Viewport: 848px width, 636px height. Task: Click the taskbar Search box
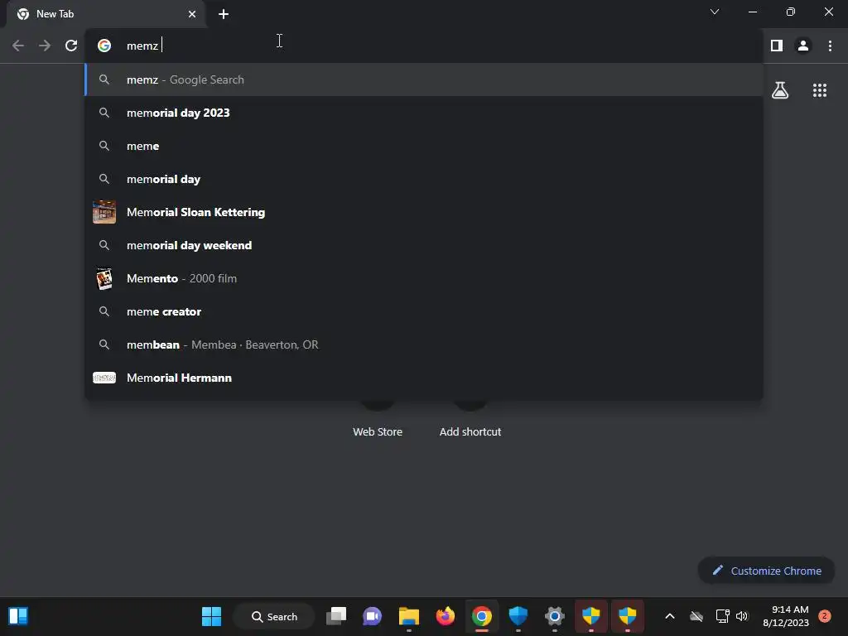[x=274, y=616]
